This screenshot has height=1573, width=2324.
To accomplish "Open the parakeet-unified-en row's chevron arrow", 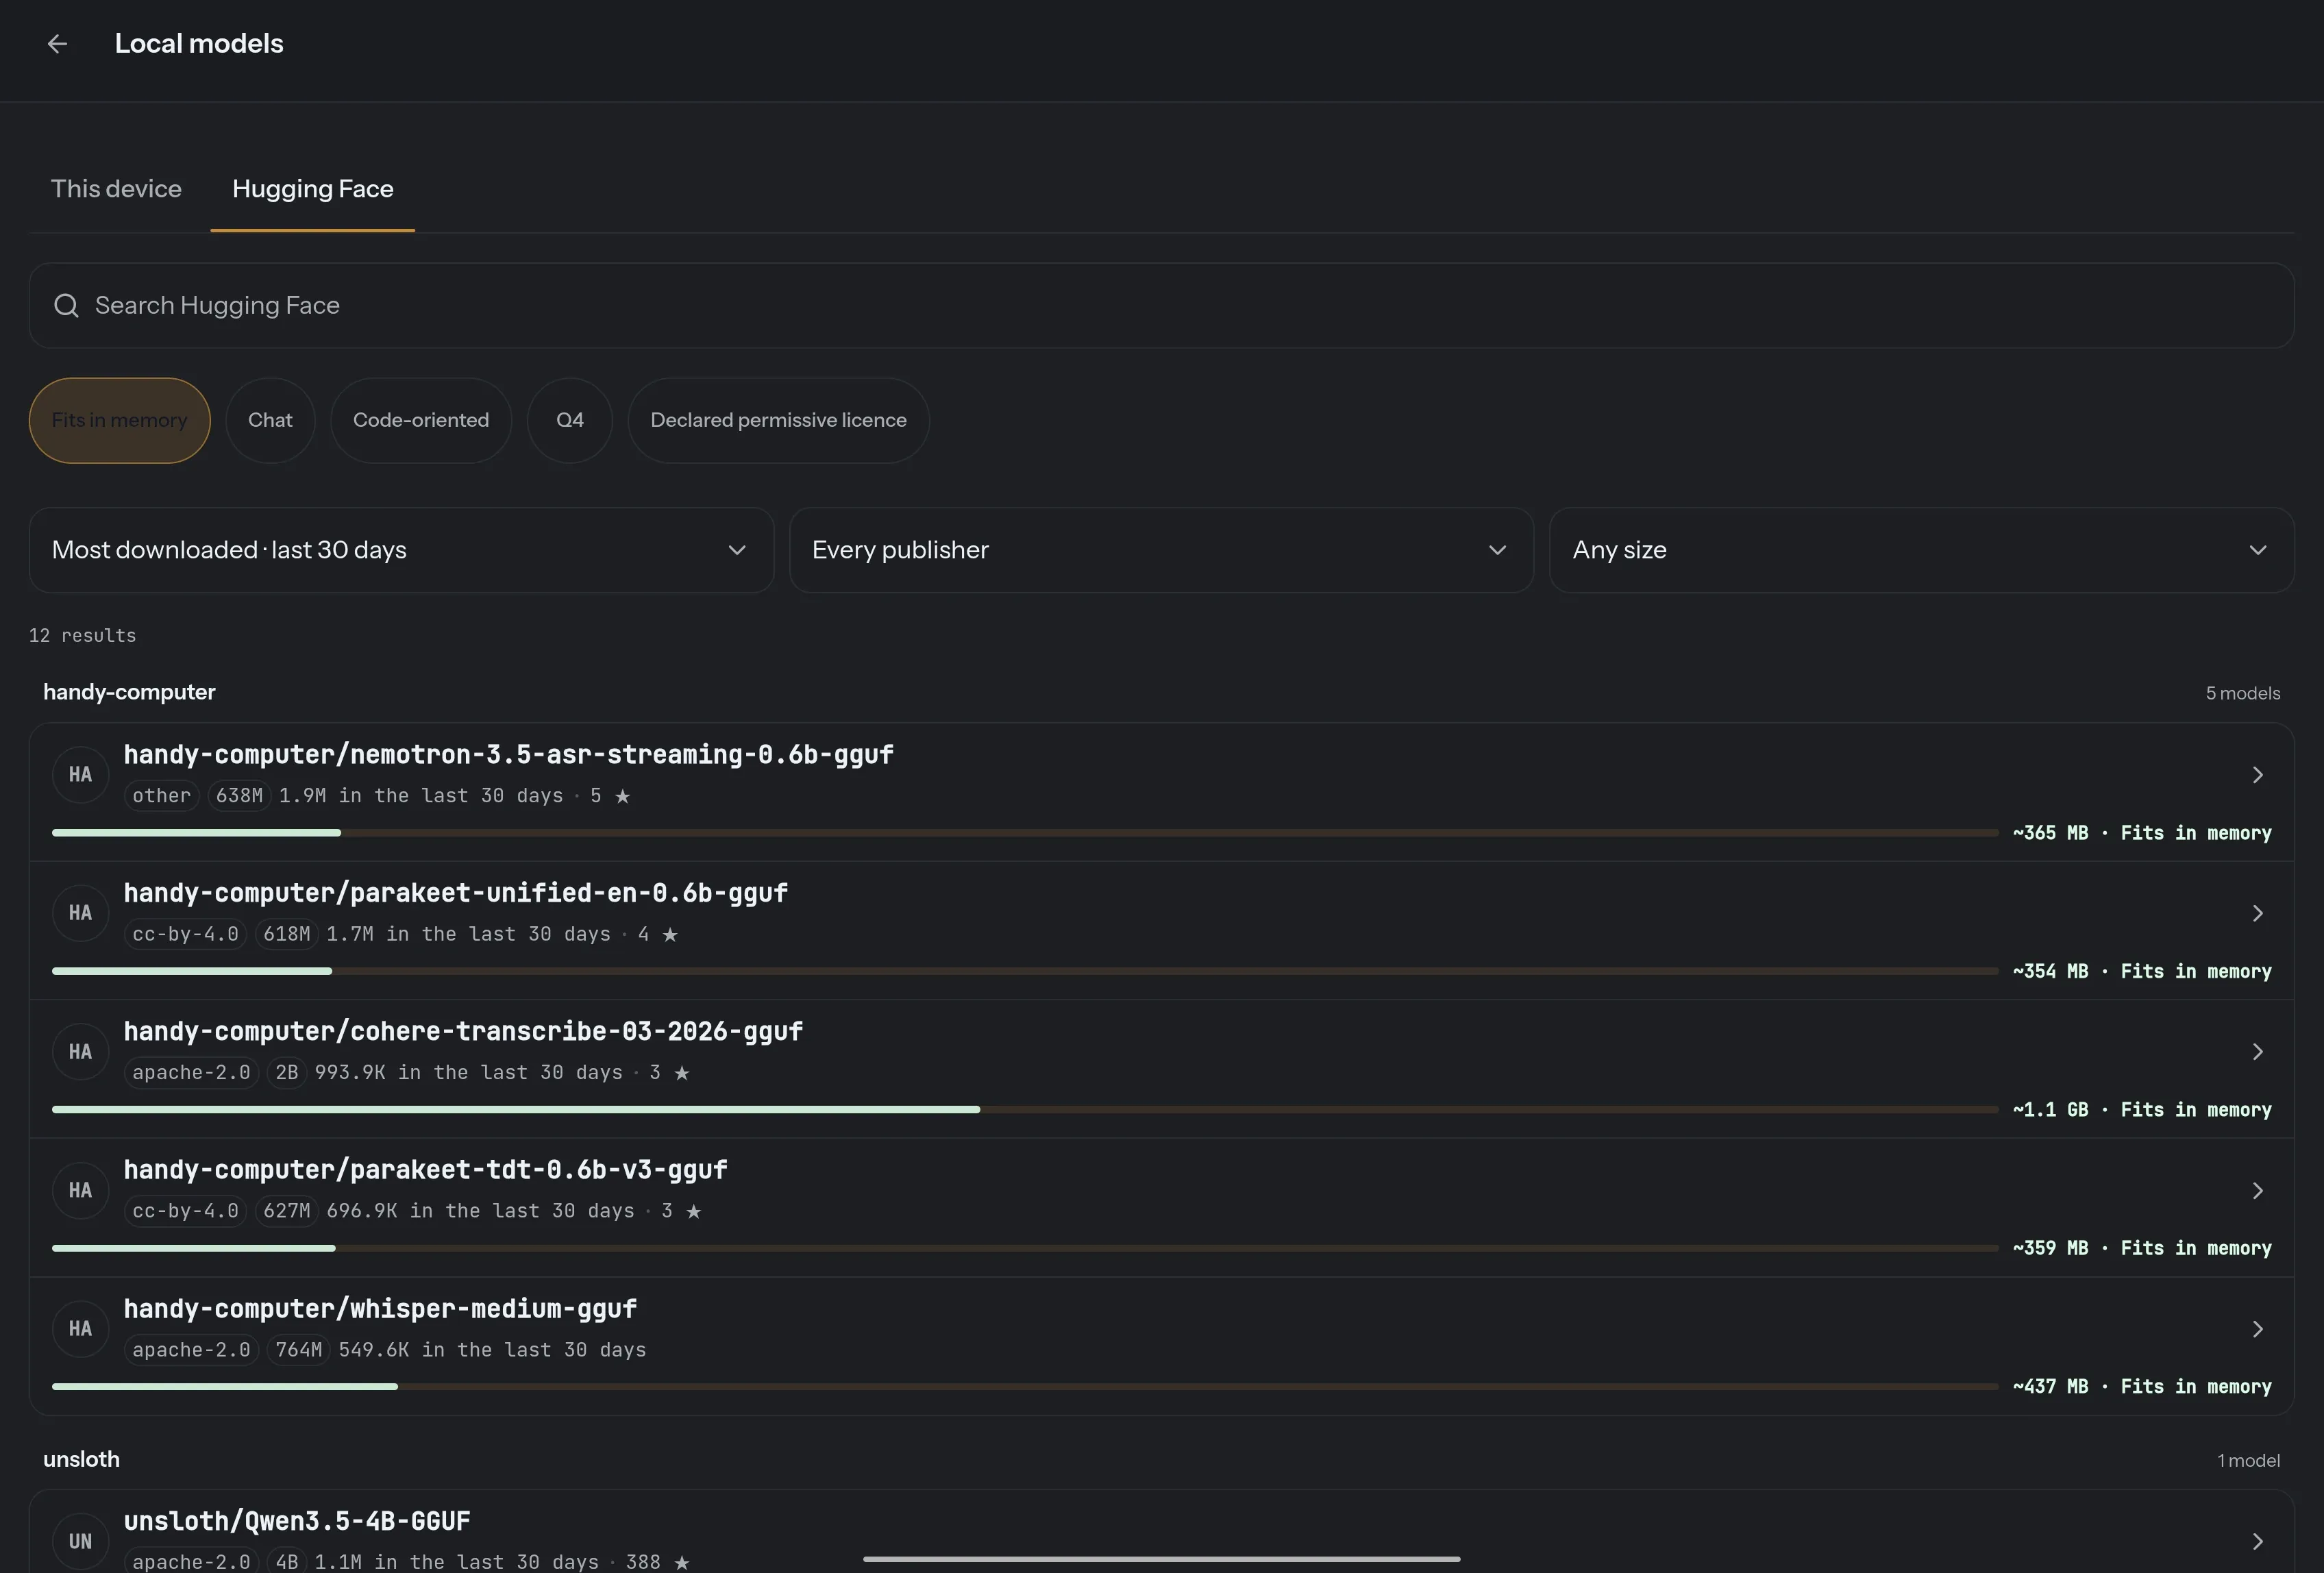I will click(x=2257, y=913).
